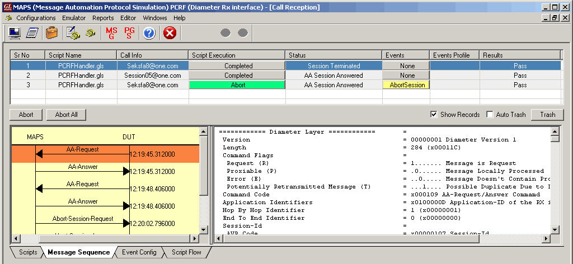573x264 pixels.
Task: Click decode panel vertical scroll down arrow
Action: point(555,230)
